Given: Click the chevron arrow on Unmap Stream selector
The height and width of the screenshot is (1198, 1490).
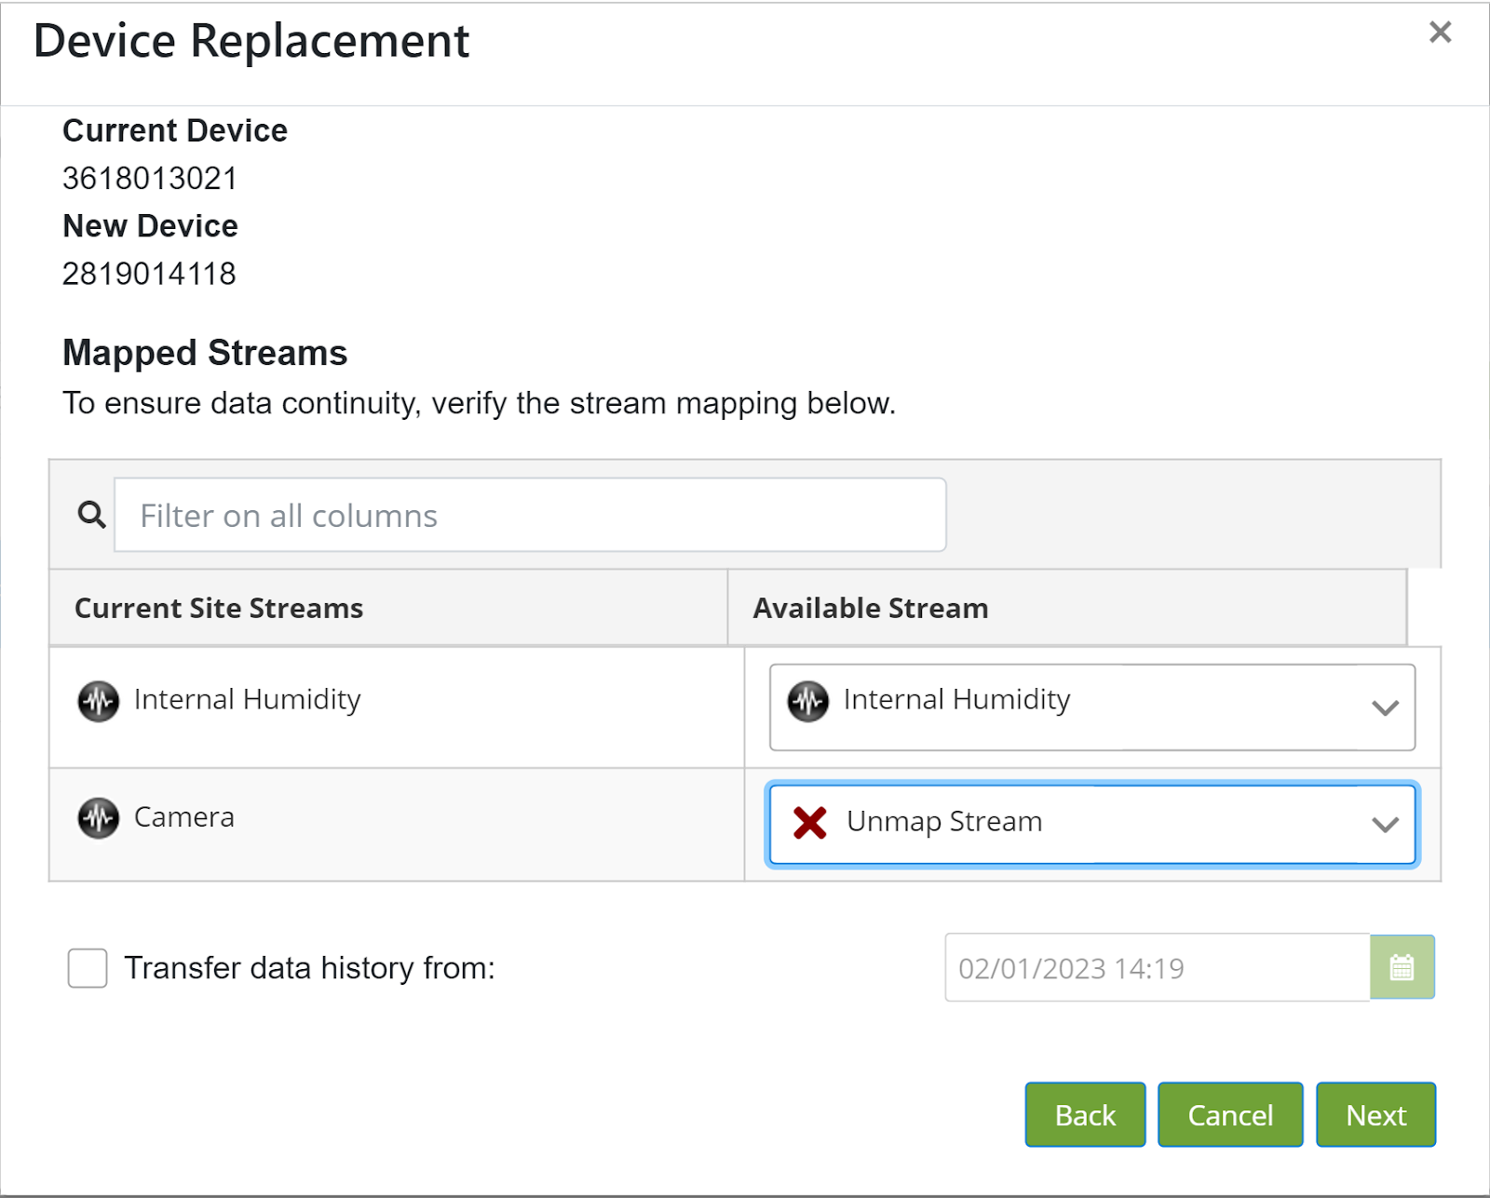Looking at the screenshot, I should pos(1386,825).
